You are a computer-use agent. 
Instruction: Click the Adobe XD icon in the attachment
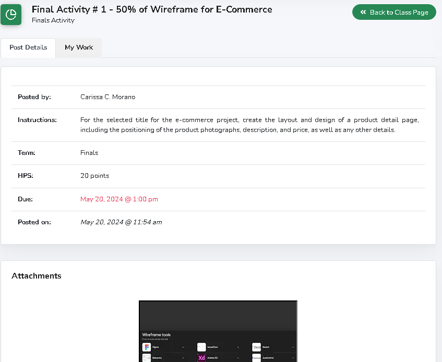pyautogui.click(x=201, y=358)
